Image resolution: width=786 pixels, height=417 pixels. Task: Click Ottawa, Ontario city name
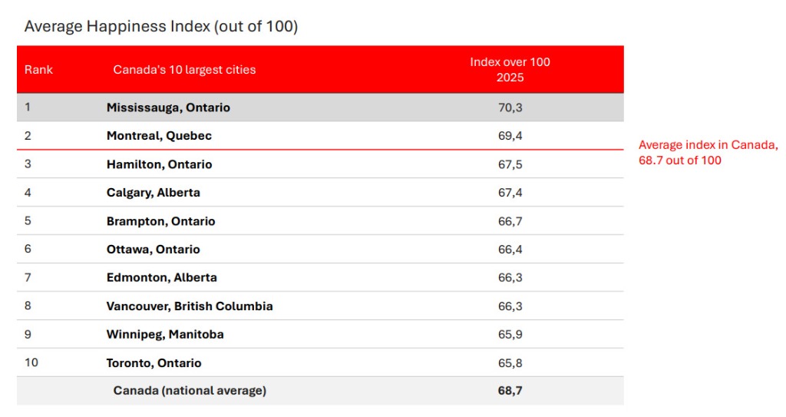[153, 250]
